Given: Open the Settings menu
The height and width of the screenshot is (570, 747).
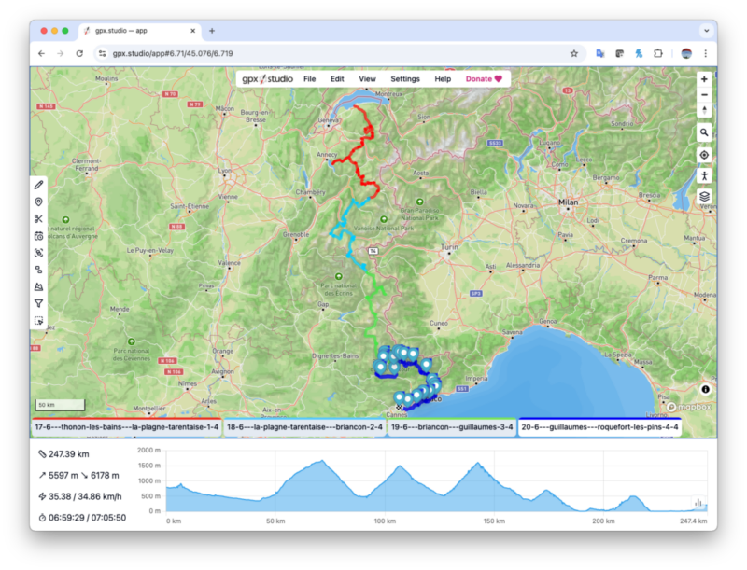Looking at the screenshot, I should click(x=405, y=79).
